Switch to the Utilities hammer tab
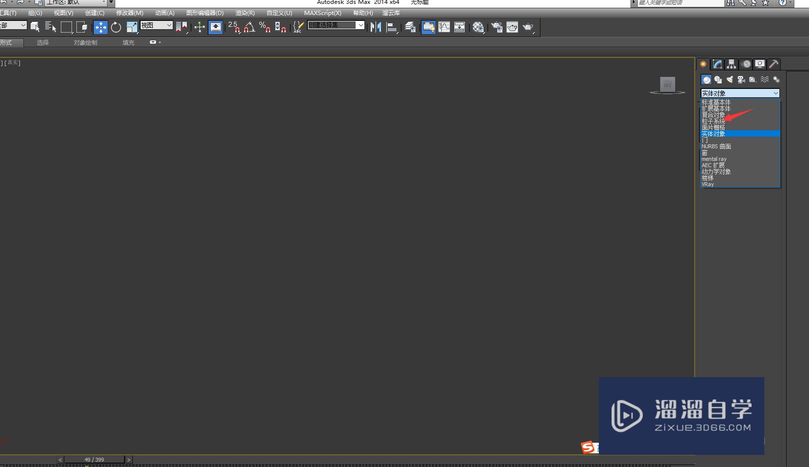Screen dimensions: 809x467 pos(774,64)
